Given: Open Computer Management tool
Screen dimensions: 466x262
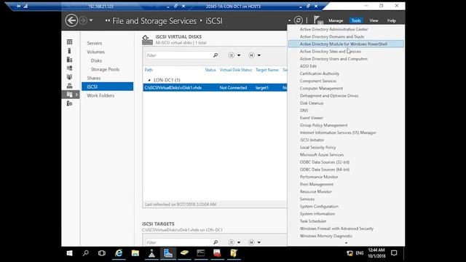Looking at the screenshot, I should 321,88.
